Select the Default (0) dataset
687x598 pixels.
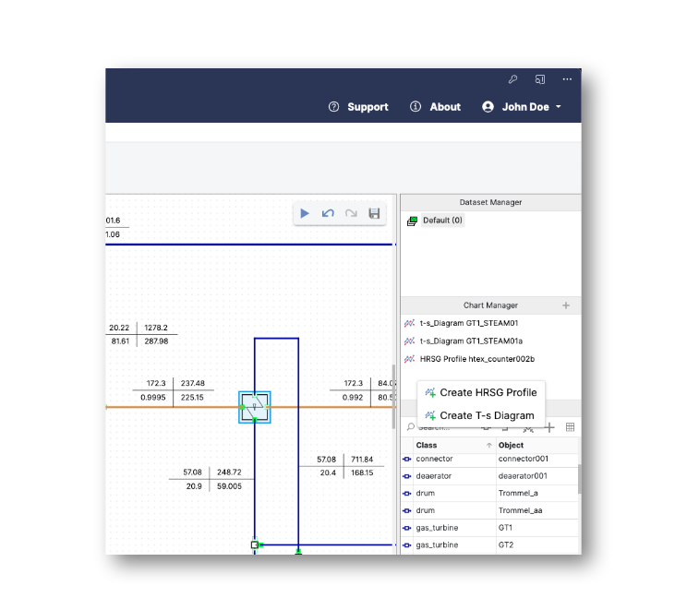441,221
